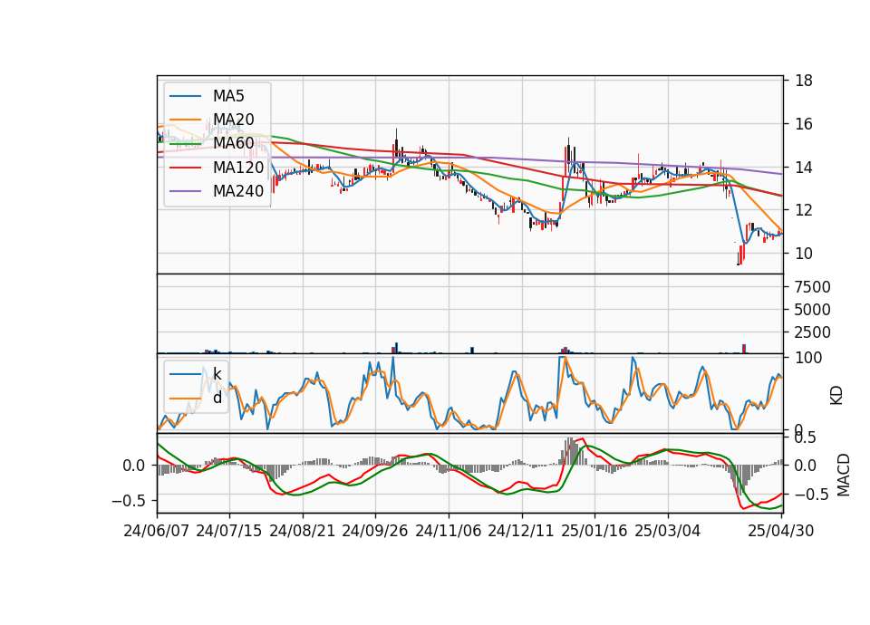Select the date label 25/03/04

click(668, 531)
